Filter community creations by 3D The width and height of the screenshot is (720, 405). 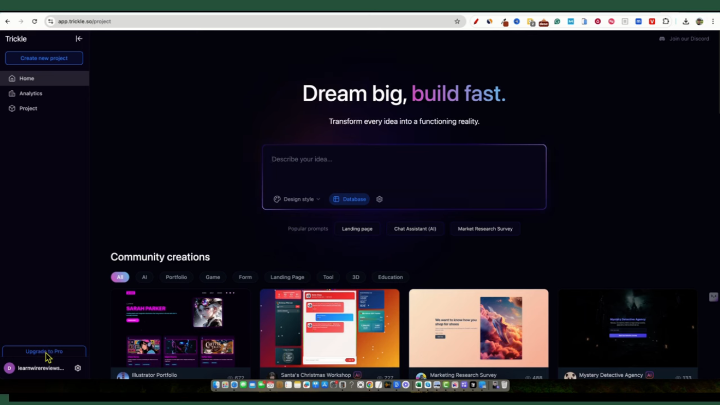(x=356, y=277)
